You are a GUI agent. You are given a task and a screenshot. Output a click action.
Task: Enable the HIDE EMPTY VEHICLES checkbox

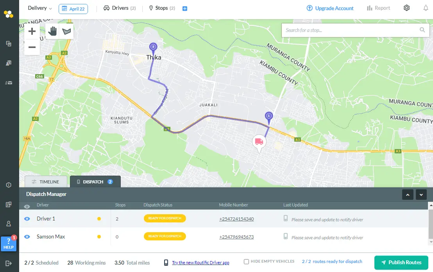[246, 261]
